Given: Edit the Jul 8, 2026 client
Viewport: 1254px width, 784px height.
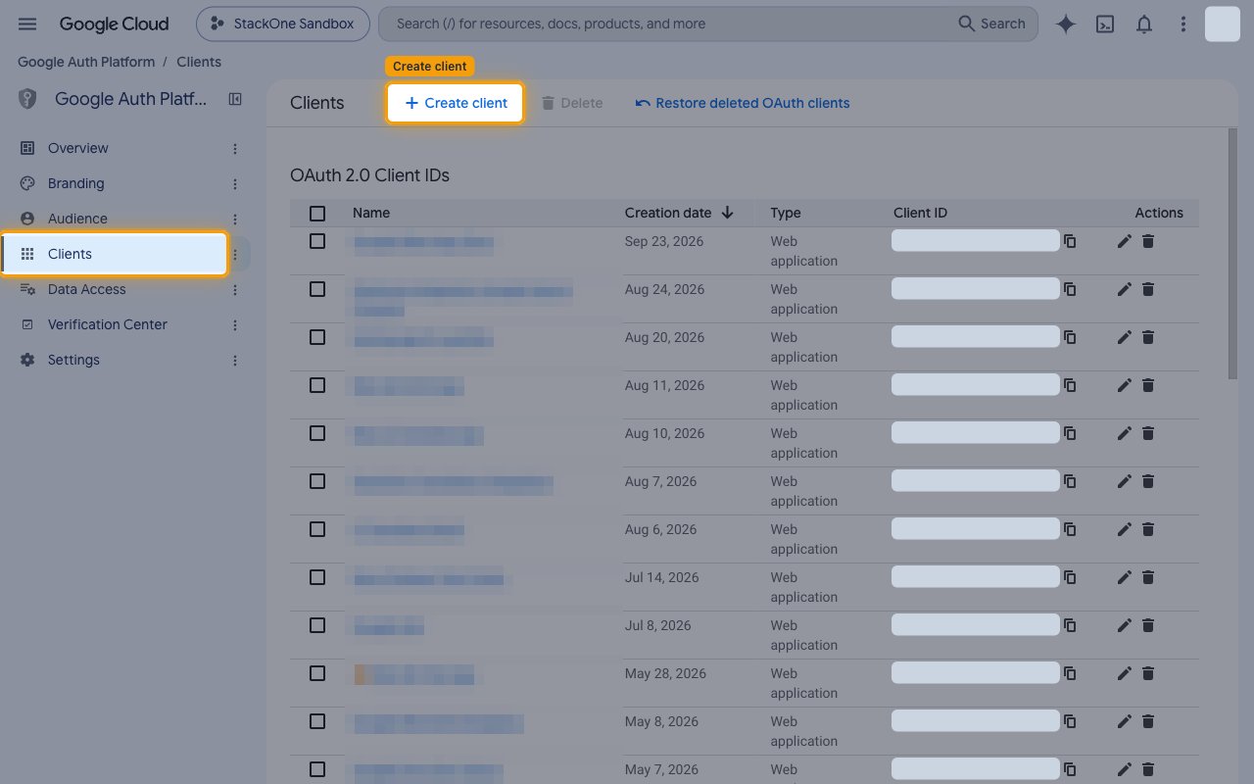Looking at the screenshot, I should 1124,625.
